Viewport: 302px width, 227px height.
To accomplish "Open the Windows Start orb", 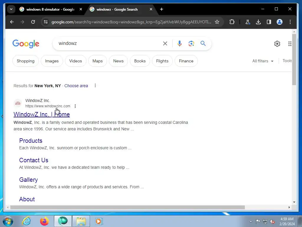I will (8, 221).
